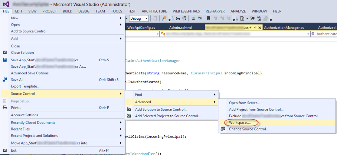The image size is (337, 155).
Task: Open the PROJECT menu
Action: [x=50, y=11]
